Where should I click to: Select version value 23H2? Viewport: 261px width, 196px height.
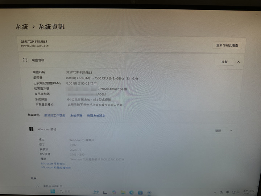click(73, 145)
